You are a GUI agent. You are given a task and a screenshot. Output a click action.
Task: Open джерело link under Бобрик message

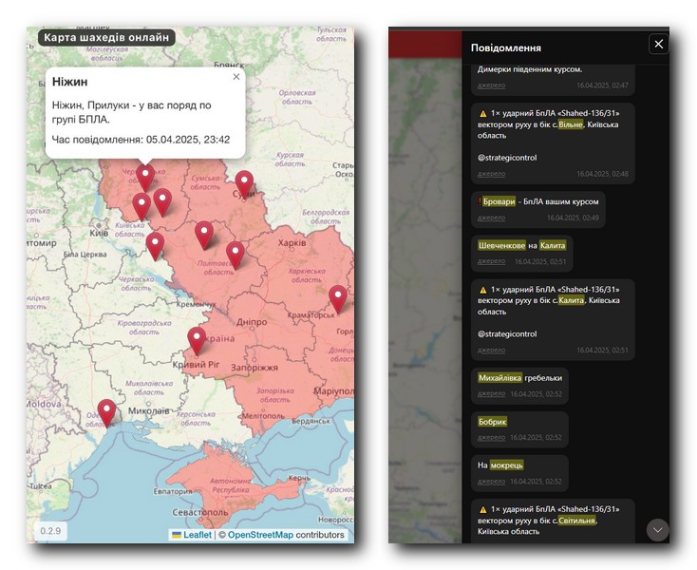tap(491, 438)
